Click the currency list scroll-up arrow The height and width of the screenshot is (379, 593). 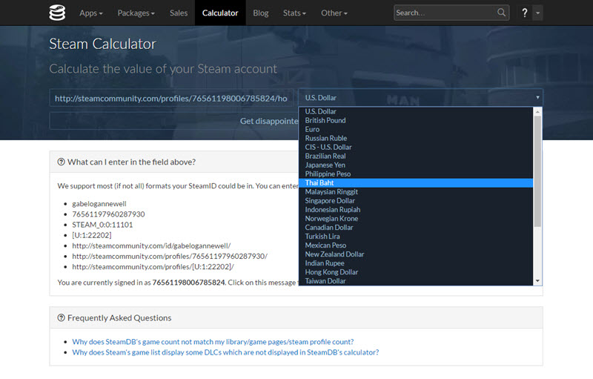[537, 111]
